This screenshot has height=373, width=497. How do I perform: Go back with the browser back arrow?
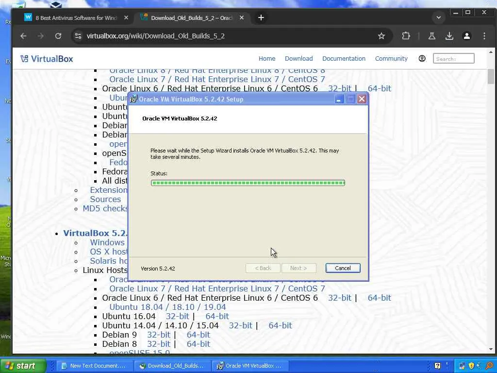click(23, 36)
